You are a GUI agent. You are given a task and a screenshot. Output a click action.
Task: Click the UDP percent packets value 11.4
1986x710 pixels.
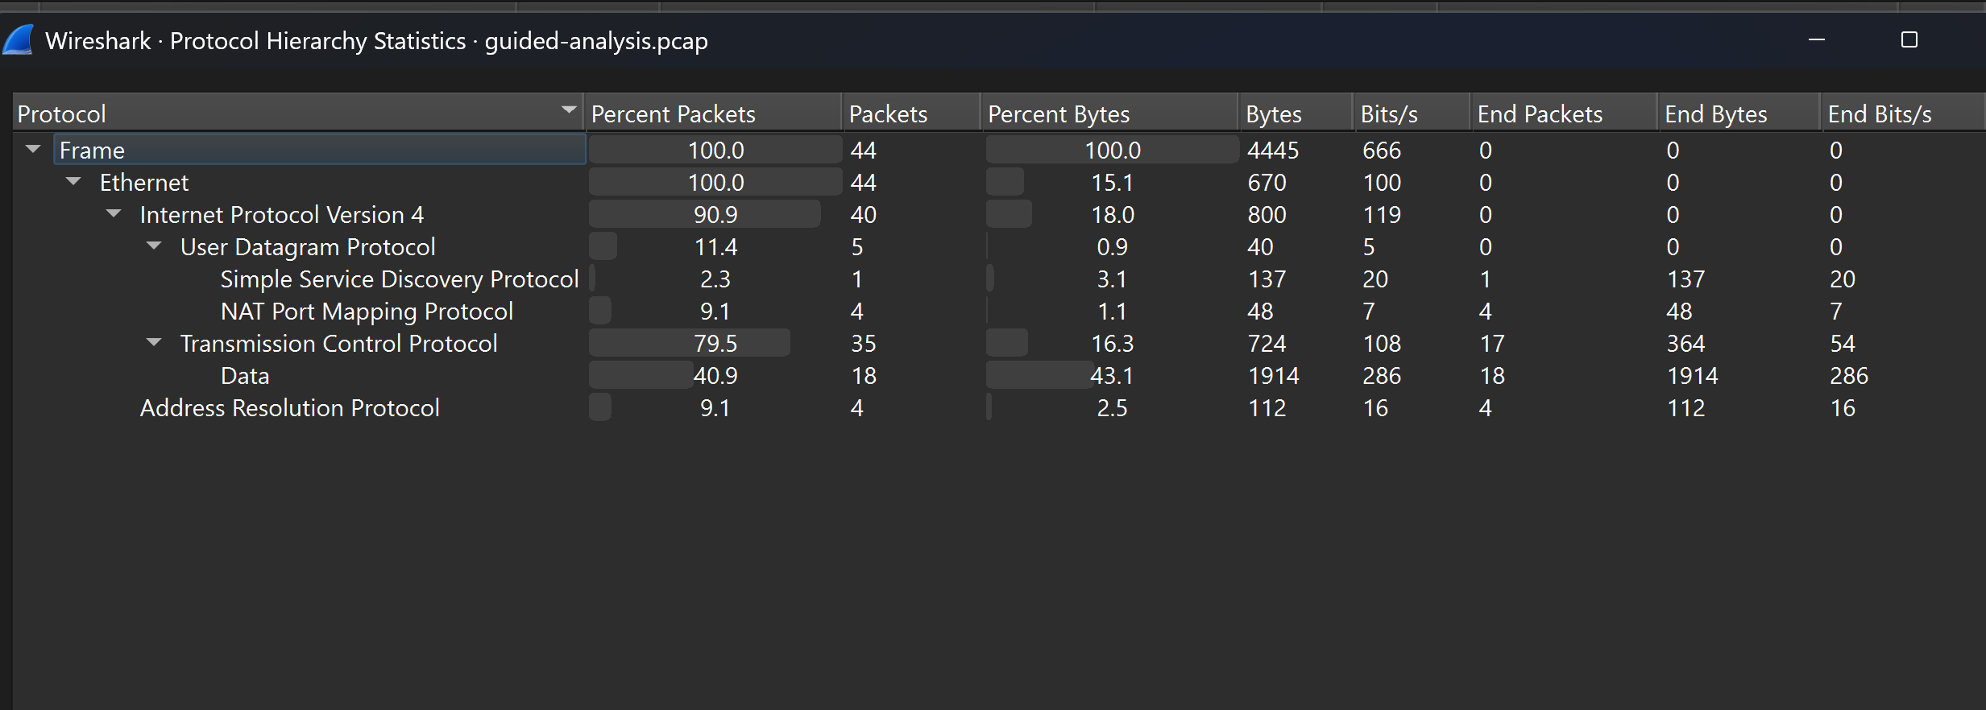715,247
